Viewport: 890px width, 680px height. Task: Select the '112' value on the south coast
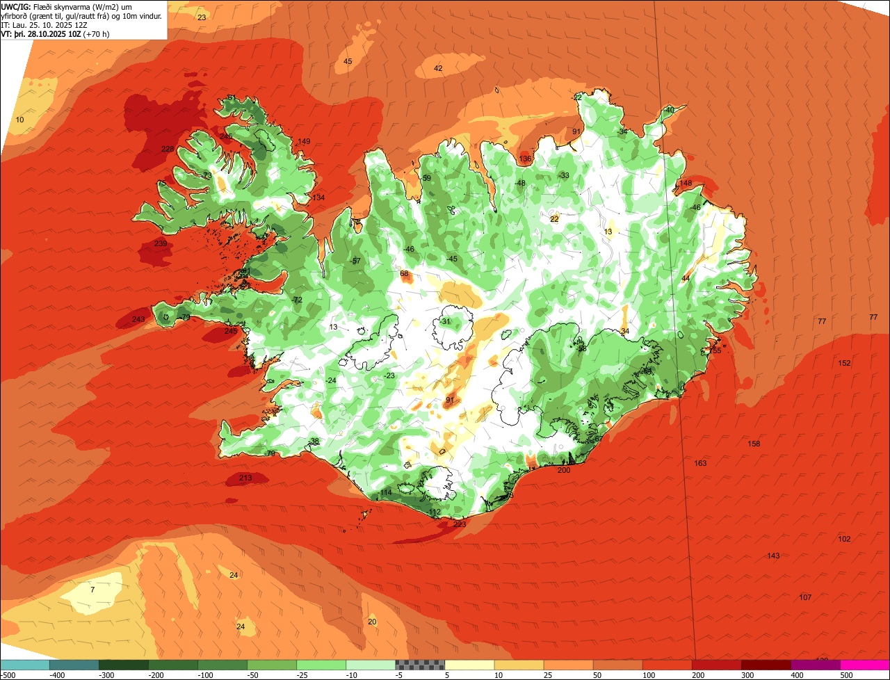click(435, 512)
